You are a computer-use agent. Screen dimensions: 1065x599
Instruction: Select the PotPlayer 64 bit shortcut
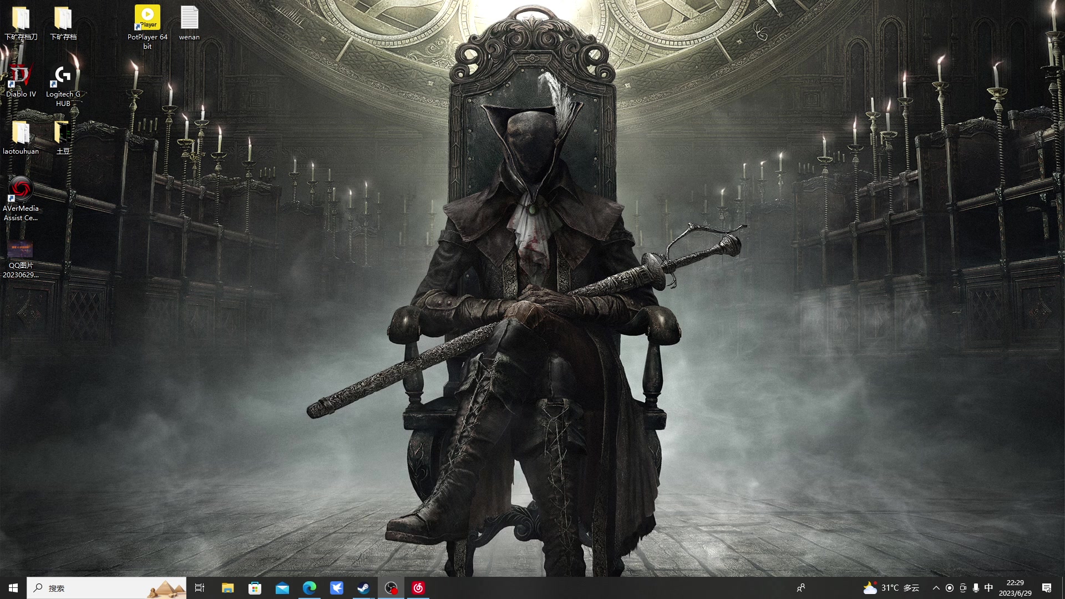coord(148,28)
